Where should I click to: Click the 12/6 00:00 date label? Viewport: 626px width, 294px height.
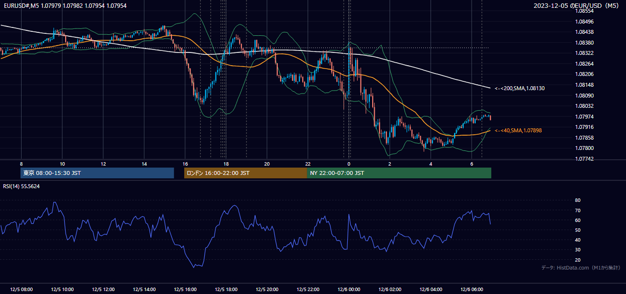pos(348,290)
